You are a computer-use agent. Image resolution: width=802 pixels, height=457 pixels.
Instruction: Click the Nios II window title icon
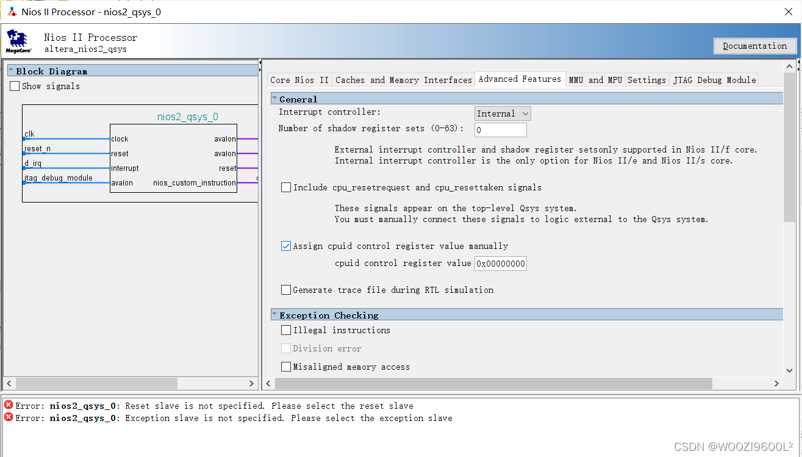11,12
